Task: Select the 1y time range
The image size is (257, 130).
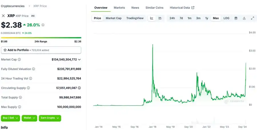Action: point(206,18)
